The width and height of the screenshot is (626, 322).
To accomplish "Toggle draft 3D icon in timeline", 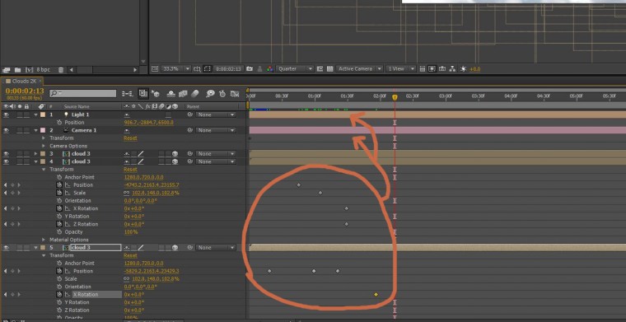I will 156,94.
